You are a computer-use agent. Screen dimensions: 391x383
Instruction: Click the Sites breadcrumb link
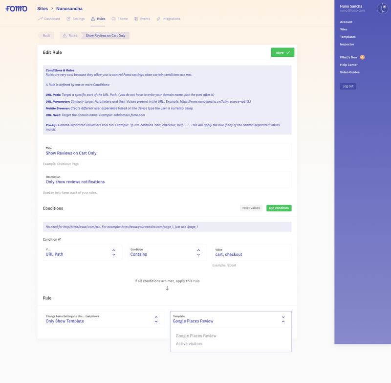tap(43, 8)
